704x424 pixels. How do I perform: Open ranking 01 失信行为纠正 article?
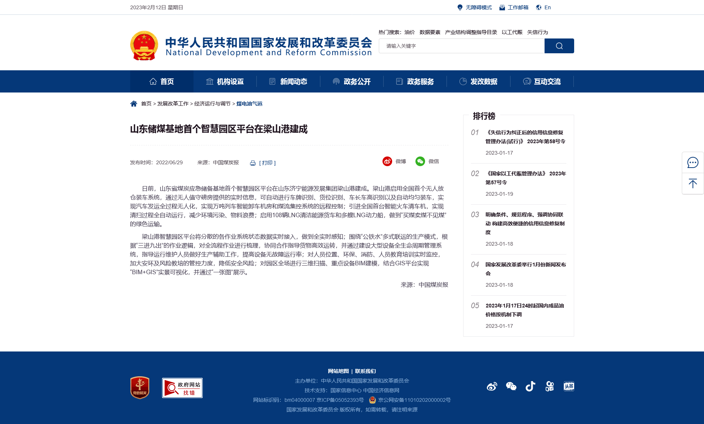525,137
